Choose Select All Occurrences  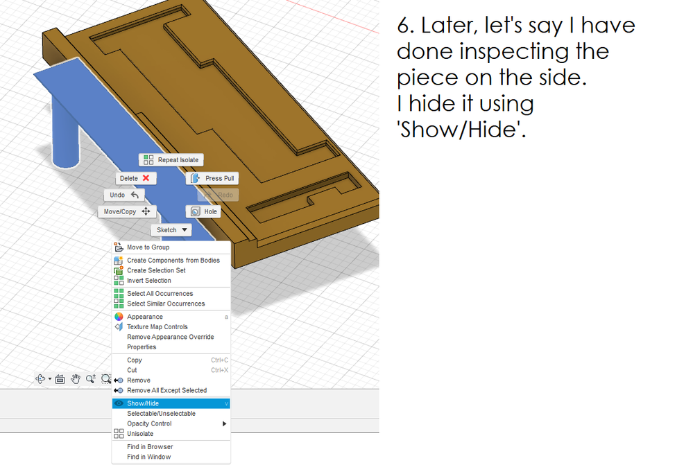[171, 294]
